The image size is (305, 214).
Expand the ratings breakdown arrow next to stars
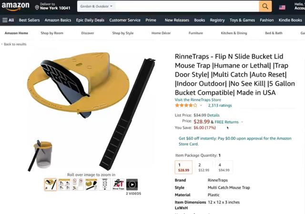pos(201,105)
